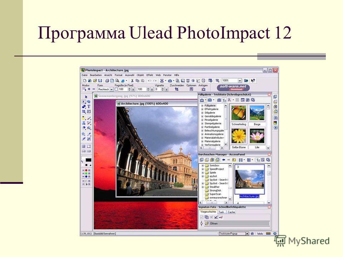Click the Vignette value field
This screenshot has height=257, width=343.
click(x=158, y=89)
